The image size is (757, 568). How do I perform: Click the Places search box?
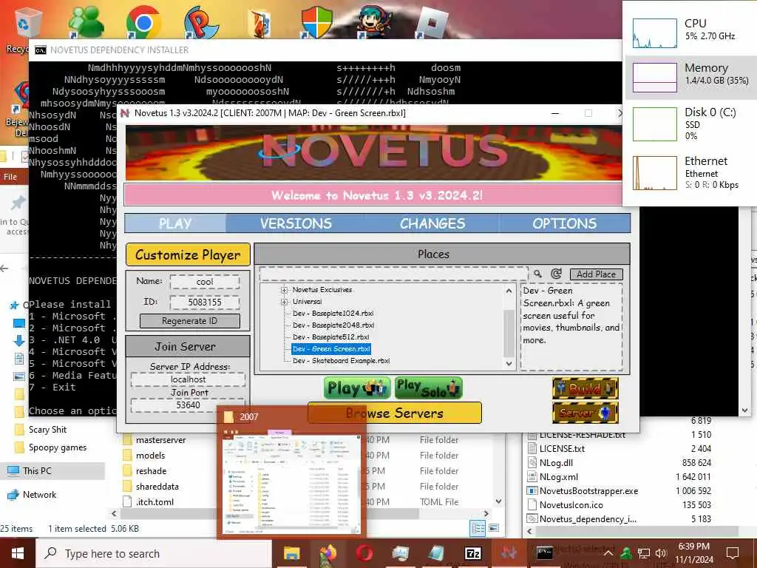[x=393, y=274]
